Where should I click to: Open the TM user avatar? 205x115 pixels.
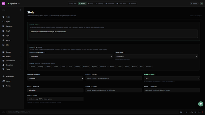coord(201,4)
